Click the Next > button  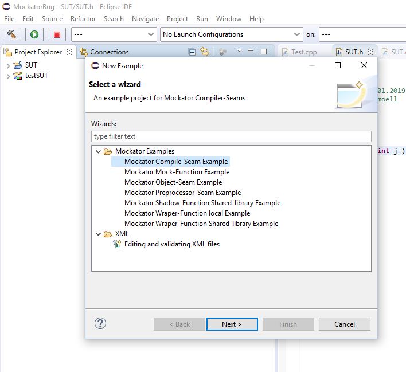pos(232,324)
